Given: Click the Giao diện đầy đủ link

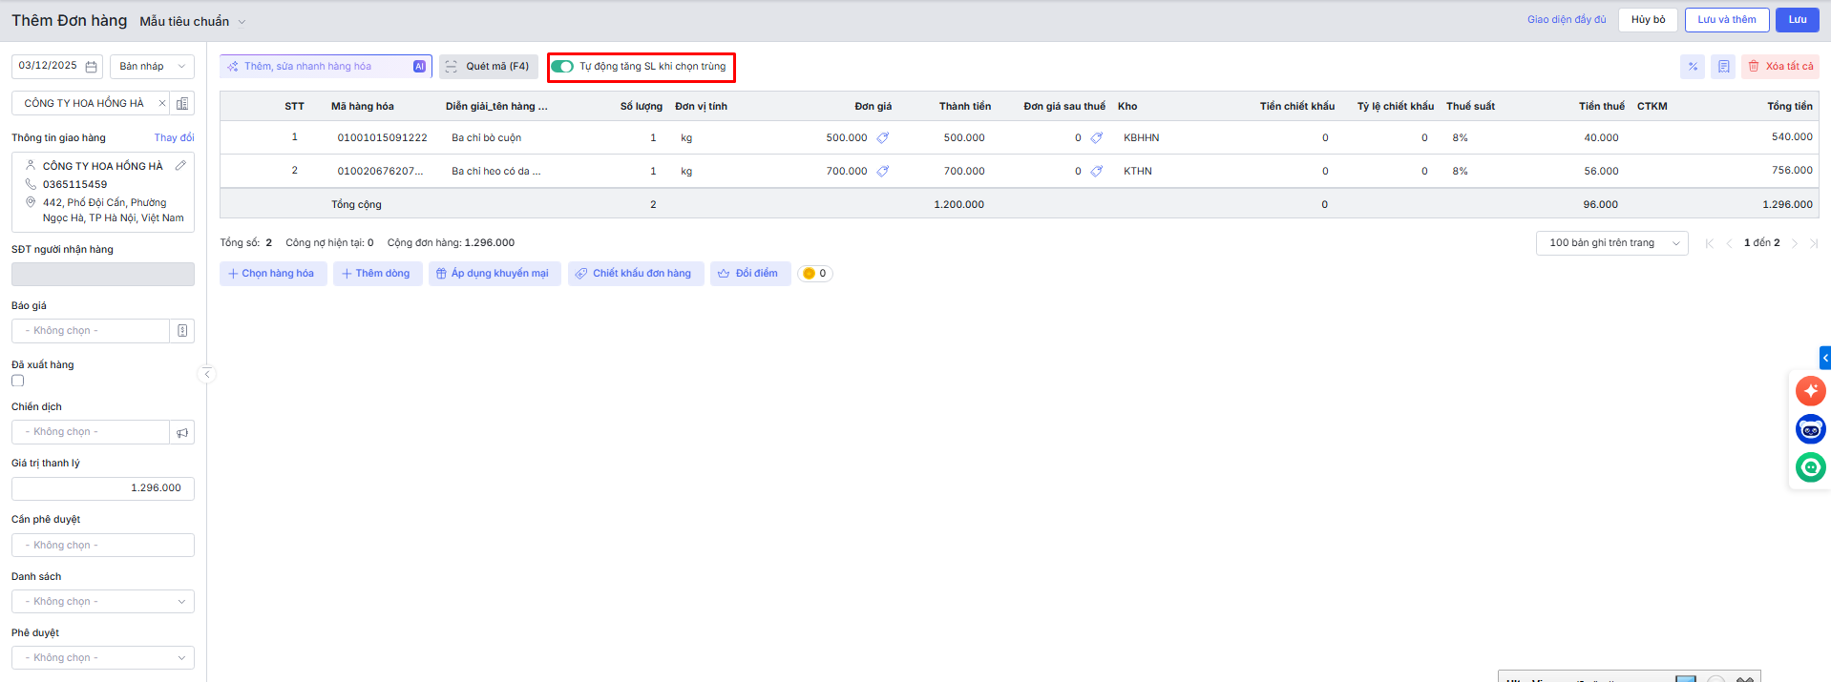Looking at the screenshot, I should (x=1566, y=20).
